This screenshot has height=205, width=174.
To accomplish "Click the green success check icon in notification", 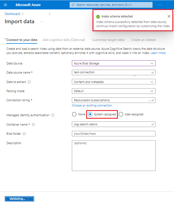I will (98, 17).
